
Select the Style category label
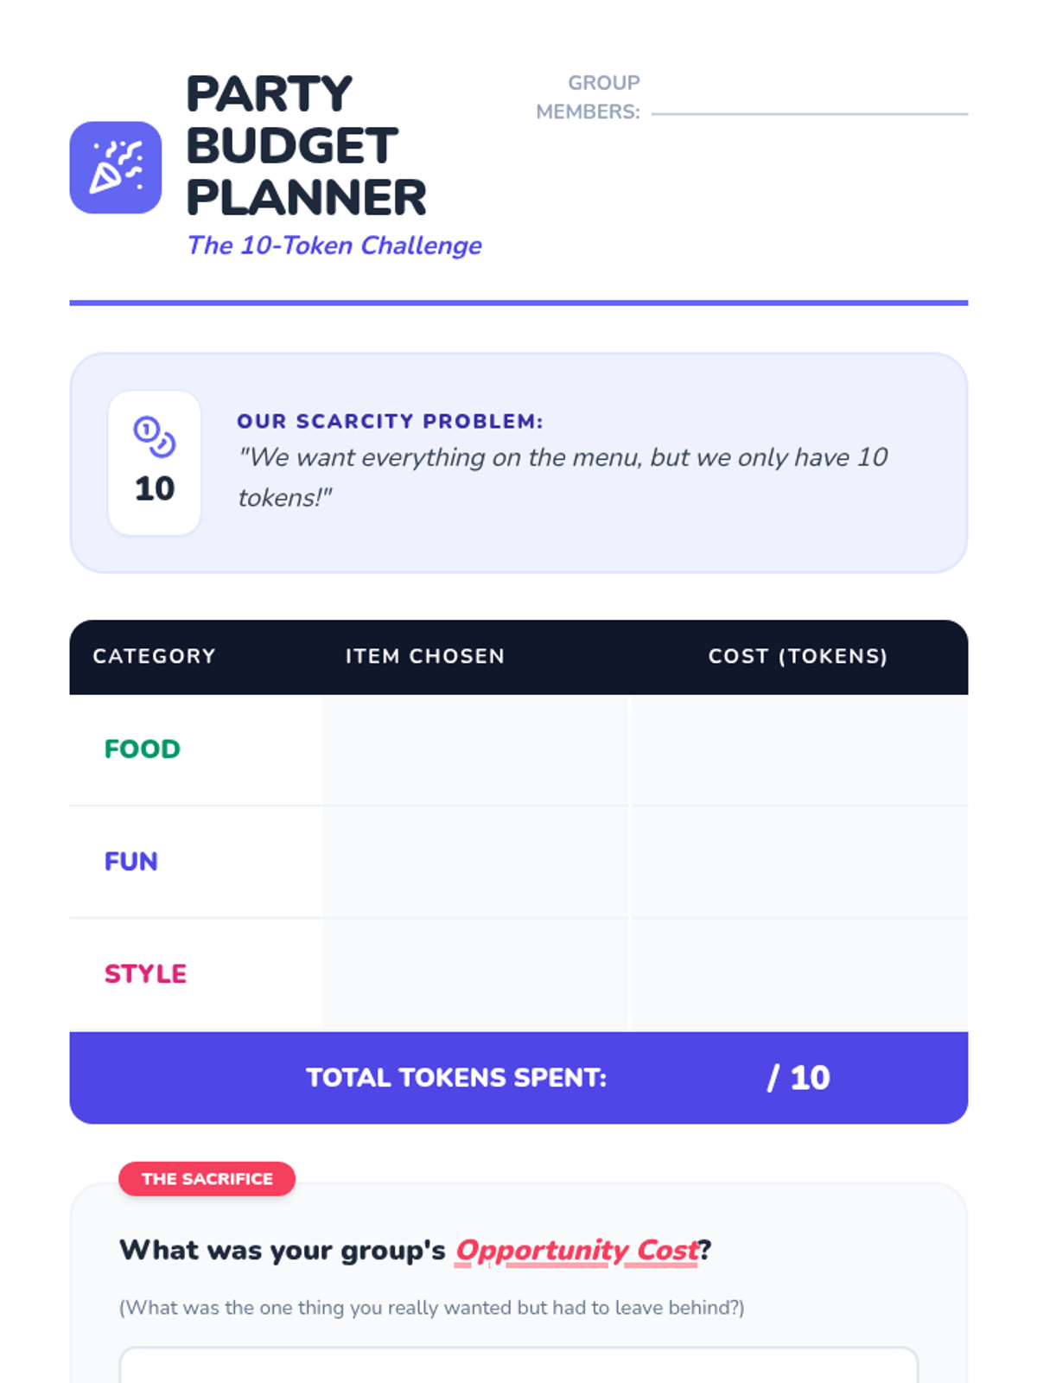click(145, 973)
